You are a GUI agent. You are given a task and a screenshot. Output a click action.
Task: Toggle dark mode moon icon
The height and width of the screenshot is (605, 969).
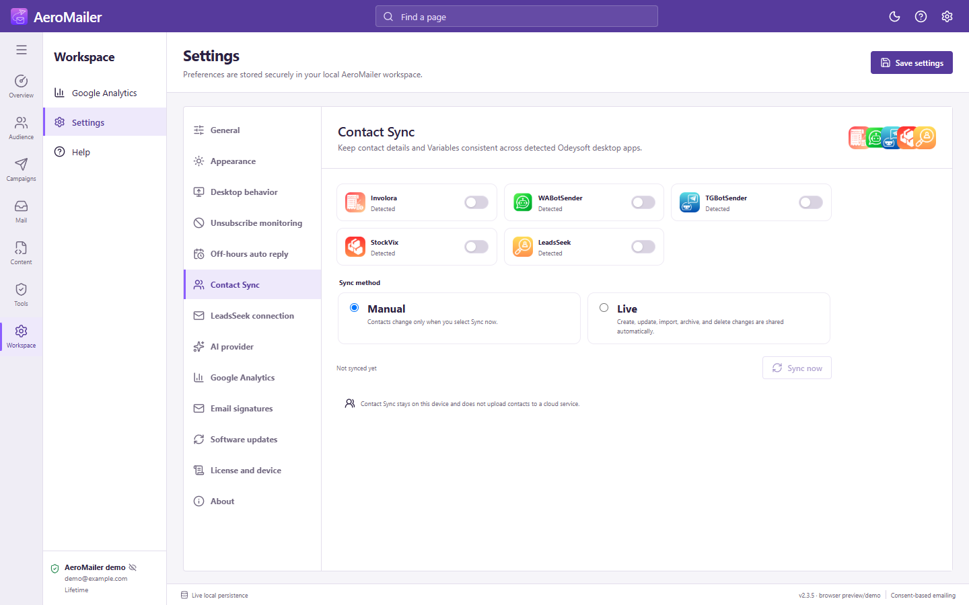[x=894, y=17]
